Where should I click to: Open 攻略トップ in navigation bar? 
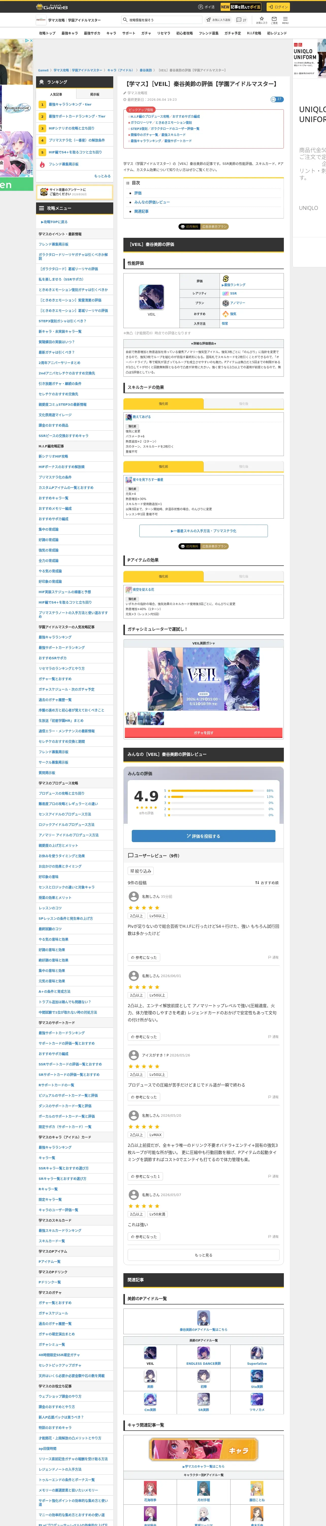click(x=47, y=33)
